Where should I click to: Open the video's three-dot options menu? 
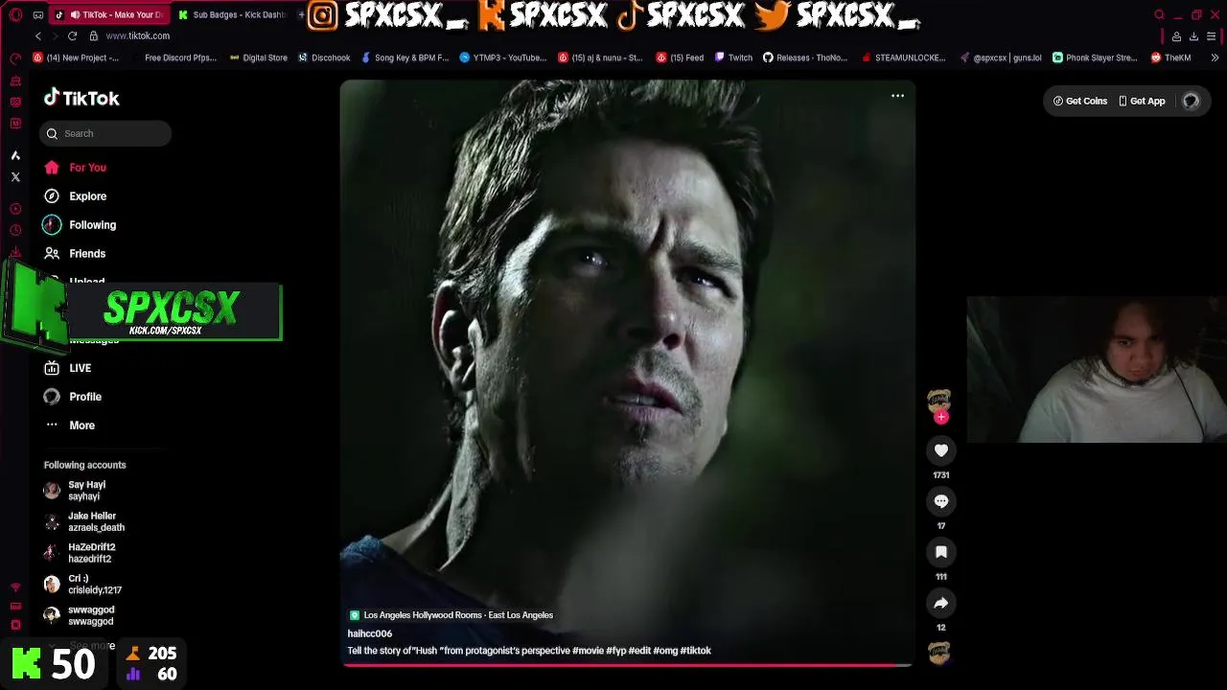click(x=897, y=96)
